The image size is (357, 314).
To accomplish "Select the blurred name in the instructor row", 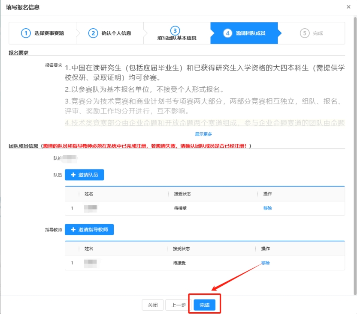I will (x=91, y=263).
